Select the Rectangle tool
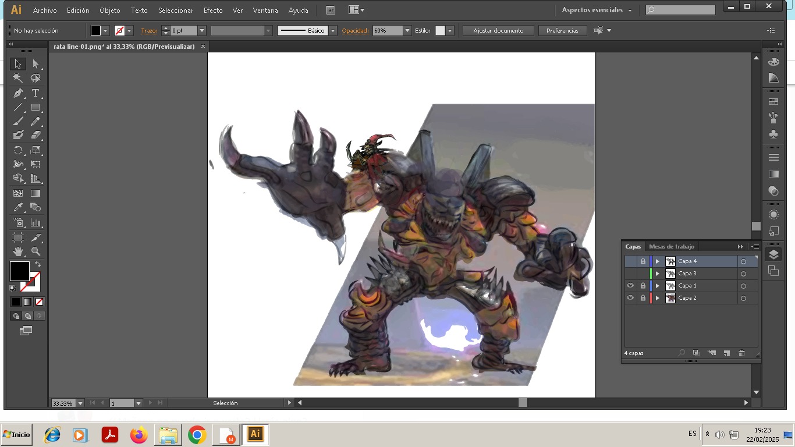 pyautogui.click(x=36, y=108)
